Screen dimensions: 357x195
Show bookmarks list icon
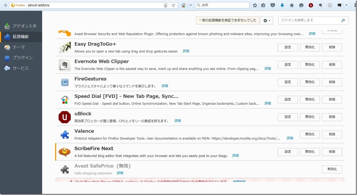pos(263,5)
